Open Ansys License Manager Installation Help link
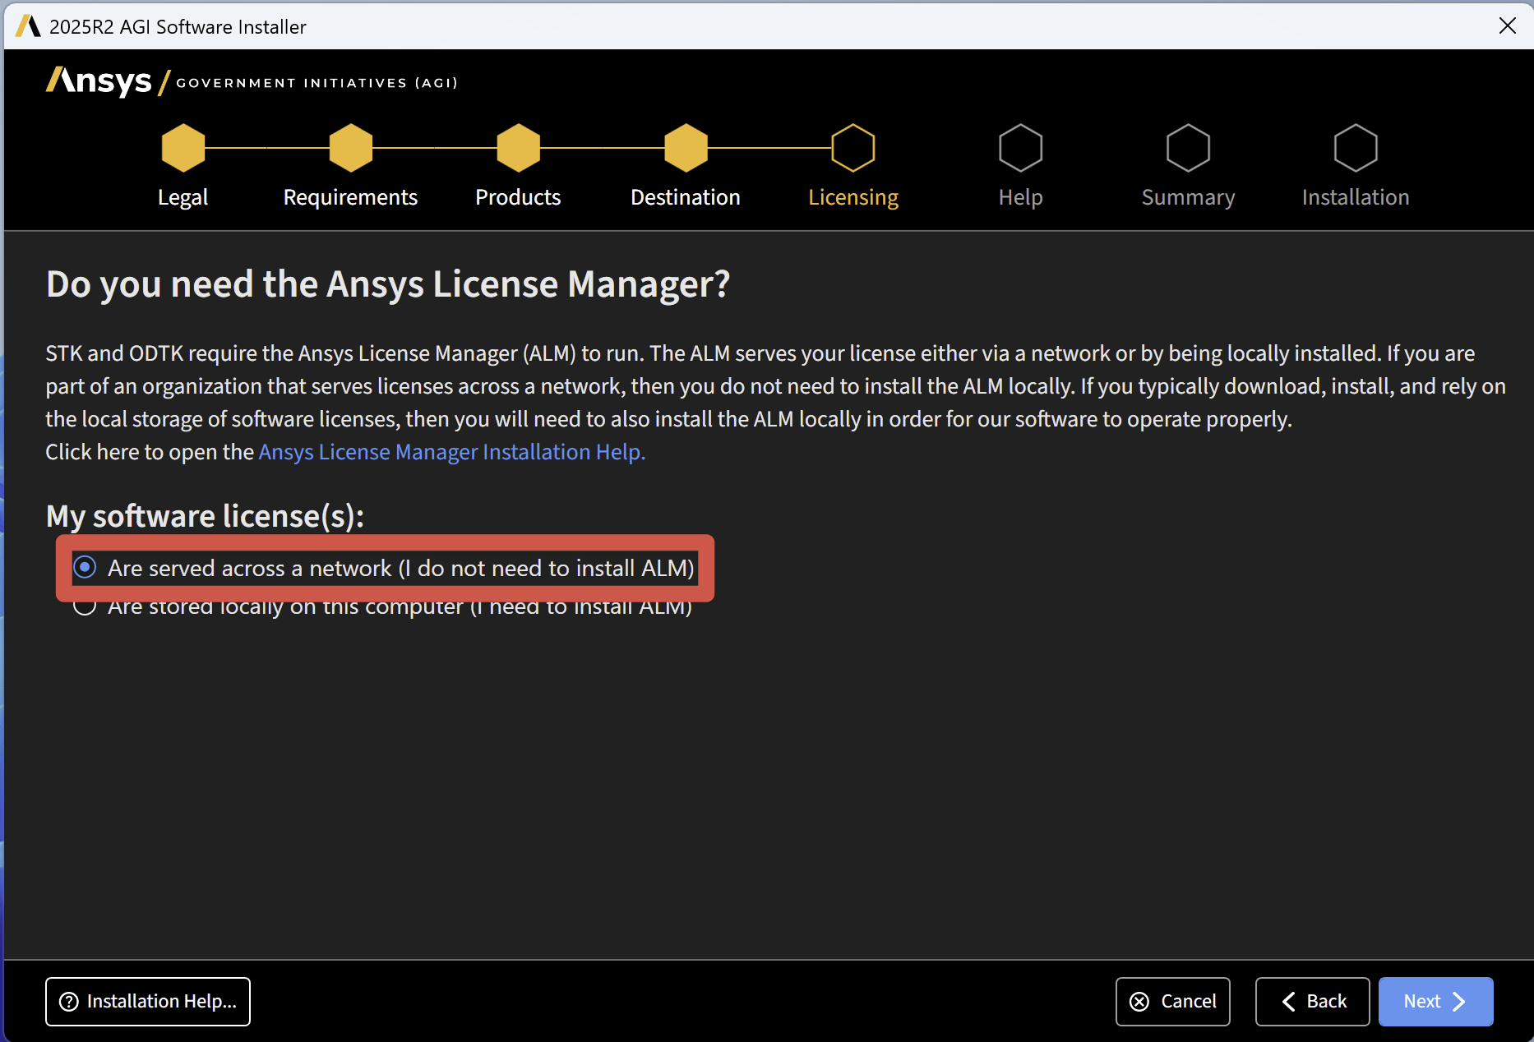 tap(451, 452)
